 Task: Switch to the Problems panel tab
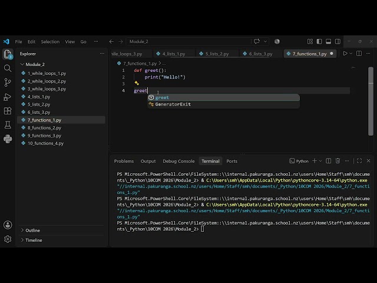tap(124, 161)
